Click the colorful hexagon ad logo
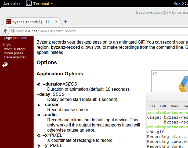The image size is (188, 148). (183, 84)
